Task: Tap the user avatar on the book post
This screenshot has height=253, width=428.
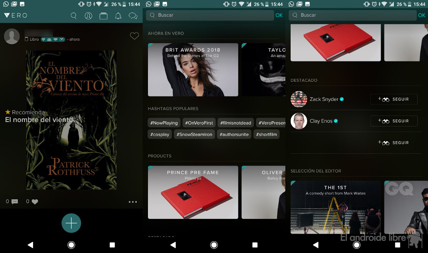Action: pos(12,36)
